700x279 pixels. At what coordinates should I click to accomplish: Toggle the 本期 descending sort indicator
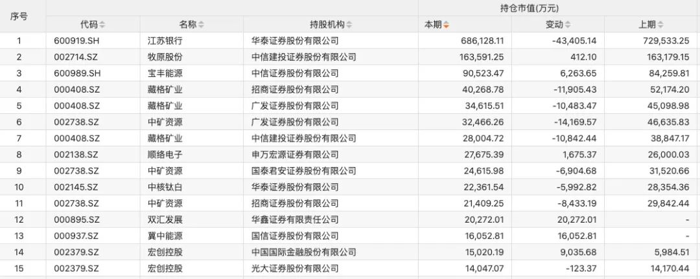(446, 25)
